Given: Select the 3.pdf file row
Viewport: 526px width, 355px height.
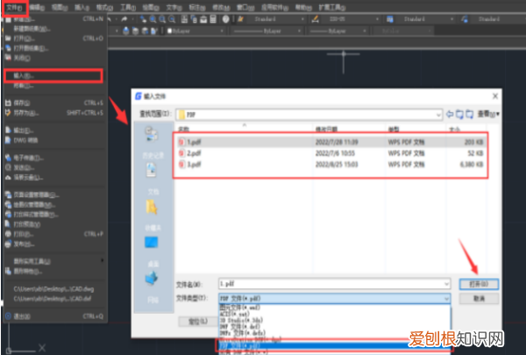Looking at the screenshot, I should [331, 165].
